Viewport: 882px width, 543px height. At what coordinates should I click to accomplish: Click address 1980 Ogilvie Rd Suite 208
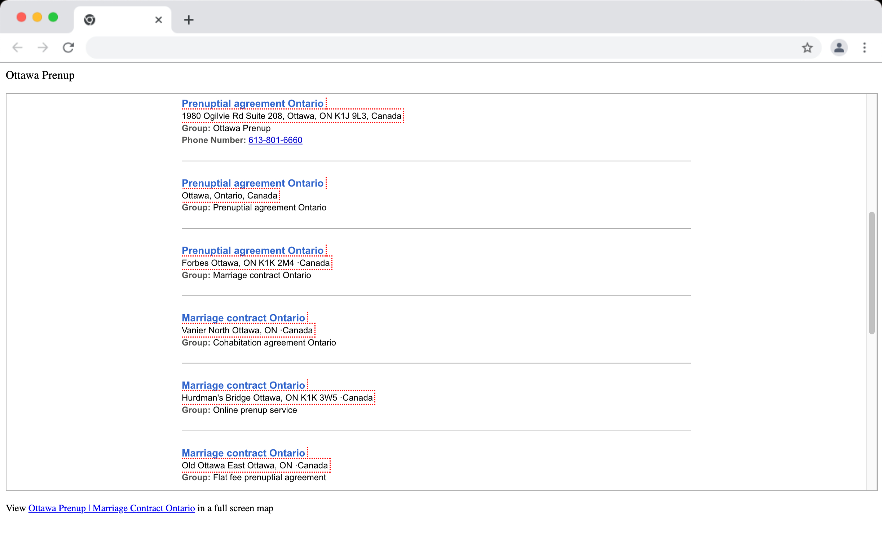(291, 116)
